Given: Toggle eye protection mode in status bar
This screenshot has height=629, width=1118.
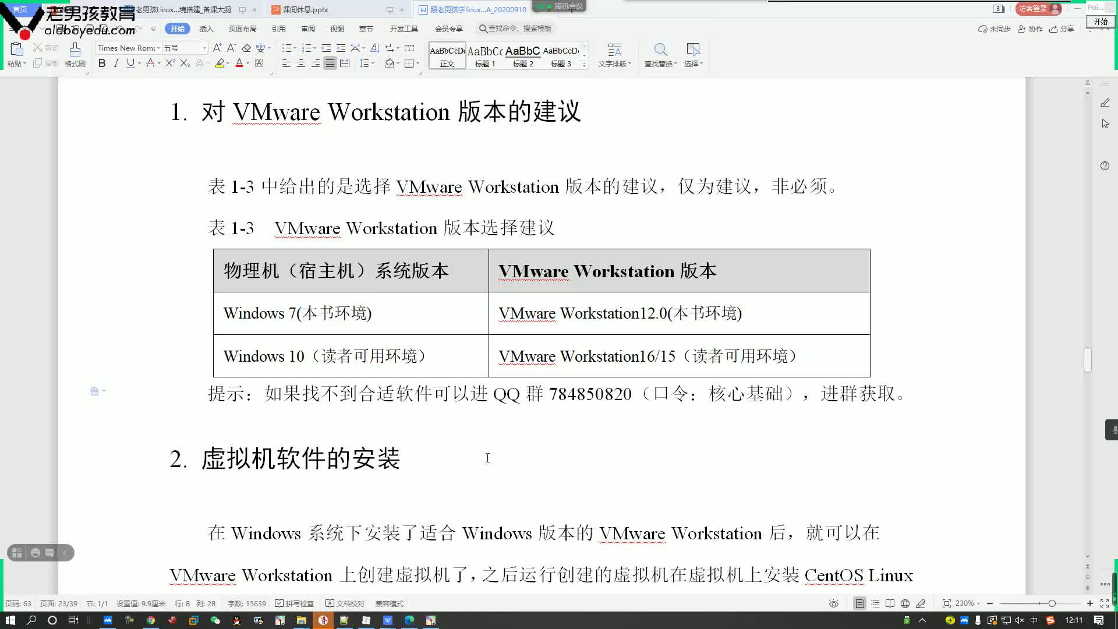Looking at the screenshot, I should [834, 603].
